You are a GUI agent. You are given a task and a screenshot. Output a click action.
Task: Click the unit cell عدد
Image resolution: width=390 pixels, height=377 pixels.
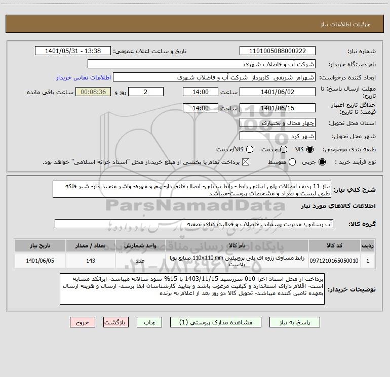[140, 261]
